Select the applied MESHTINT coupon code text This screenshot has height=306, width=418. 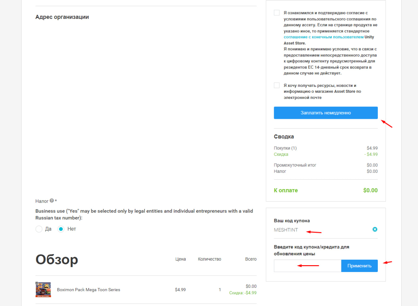click(286, 230)
